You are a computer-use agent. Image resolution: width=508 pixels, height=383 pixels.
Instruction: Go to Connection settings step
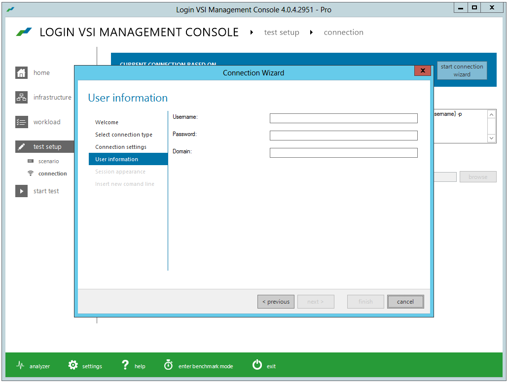[x=121, y=147]
